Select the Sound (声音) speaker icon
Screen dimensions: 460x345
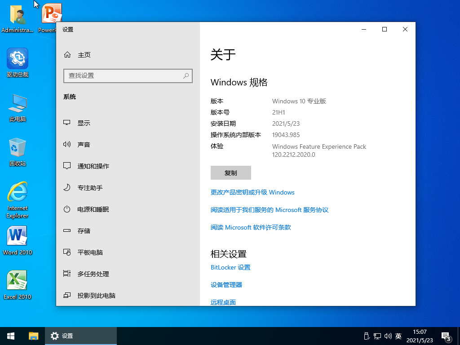coord(67,144)
